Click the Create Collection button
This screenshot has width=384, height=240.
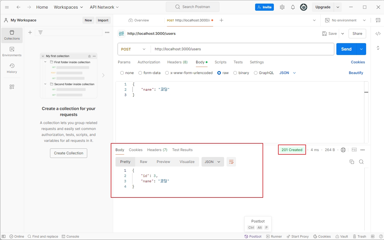point(68,153)
